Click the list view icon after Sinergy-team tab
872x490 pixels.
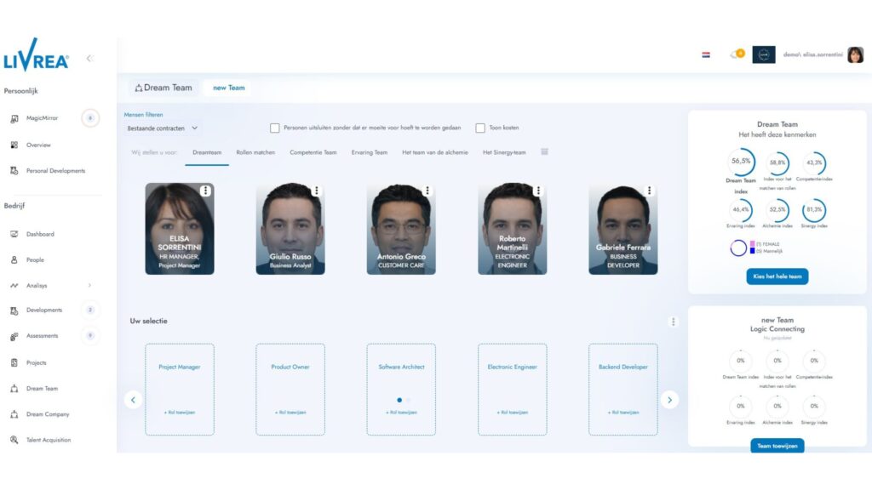pyautogui.click(x=544, y=151)
